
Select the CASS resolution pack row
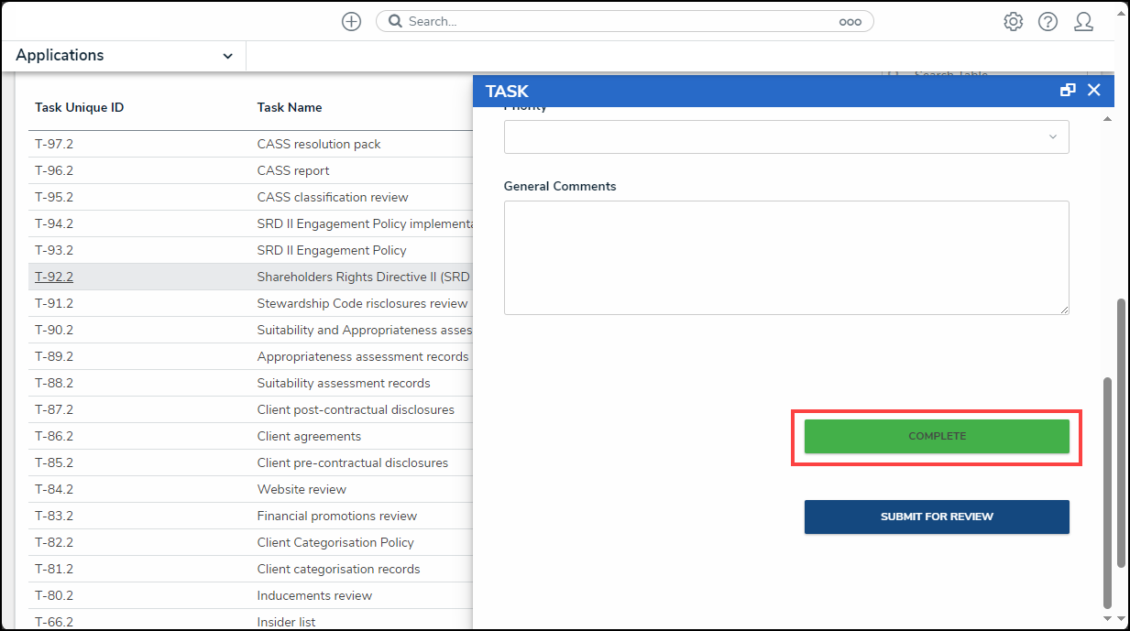pos(319,144)
